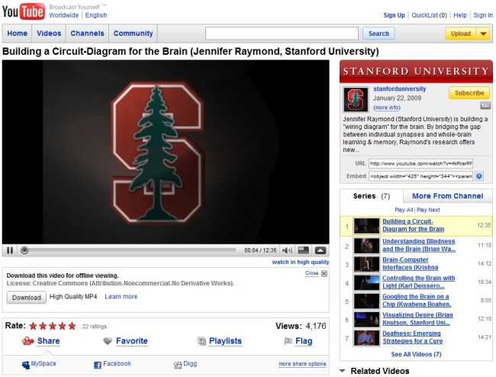The height and width of the screenshot is (377, 496).
Task: Open the Home tab
Action: (17, 34)
